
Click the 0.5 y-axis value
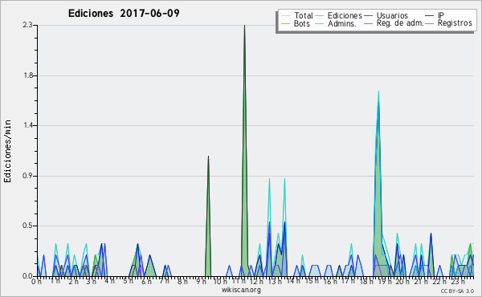[x=27, y=226]
